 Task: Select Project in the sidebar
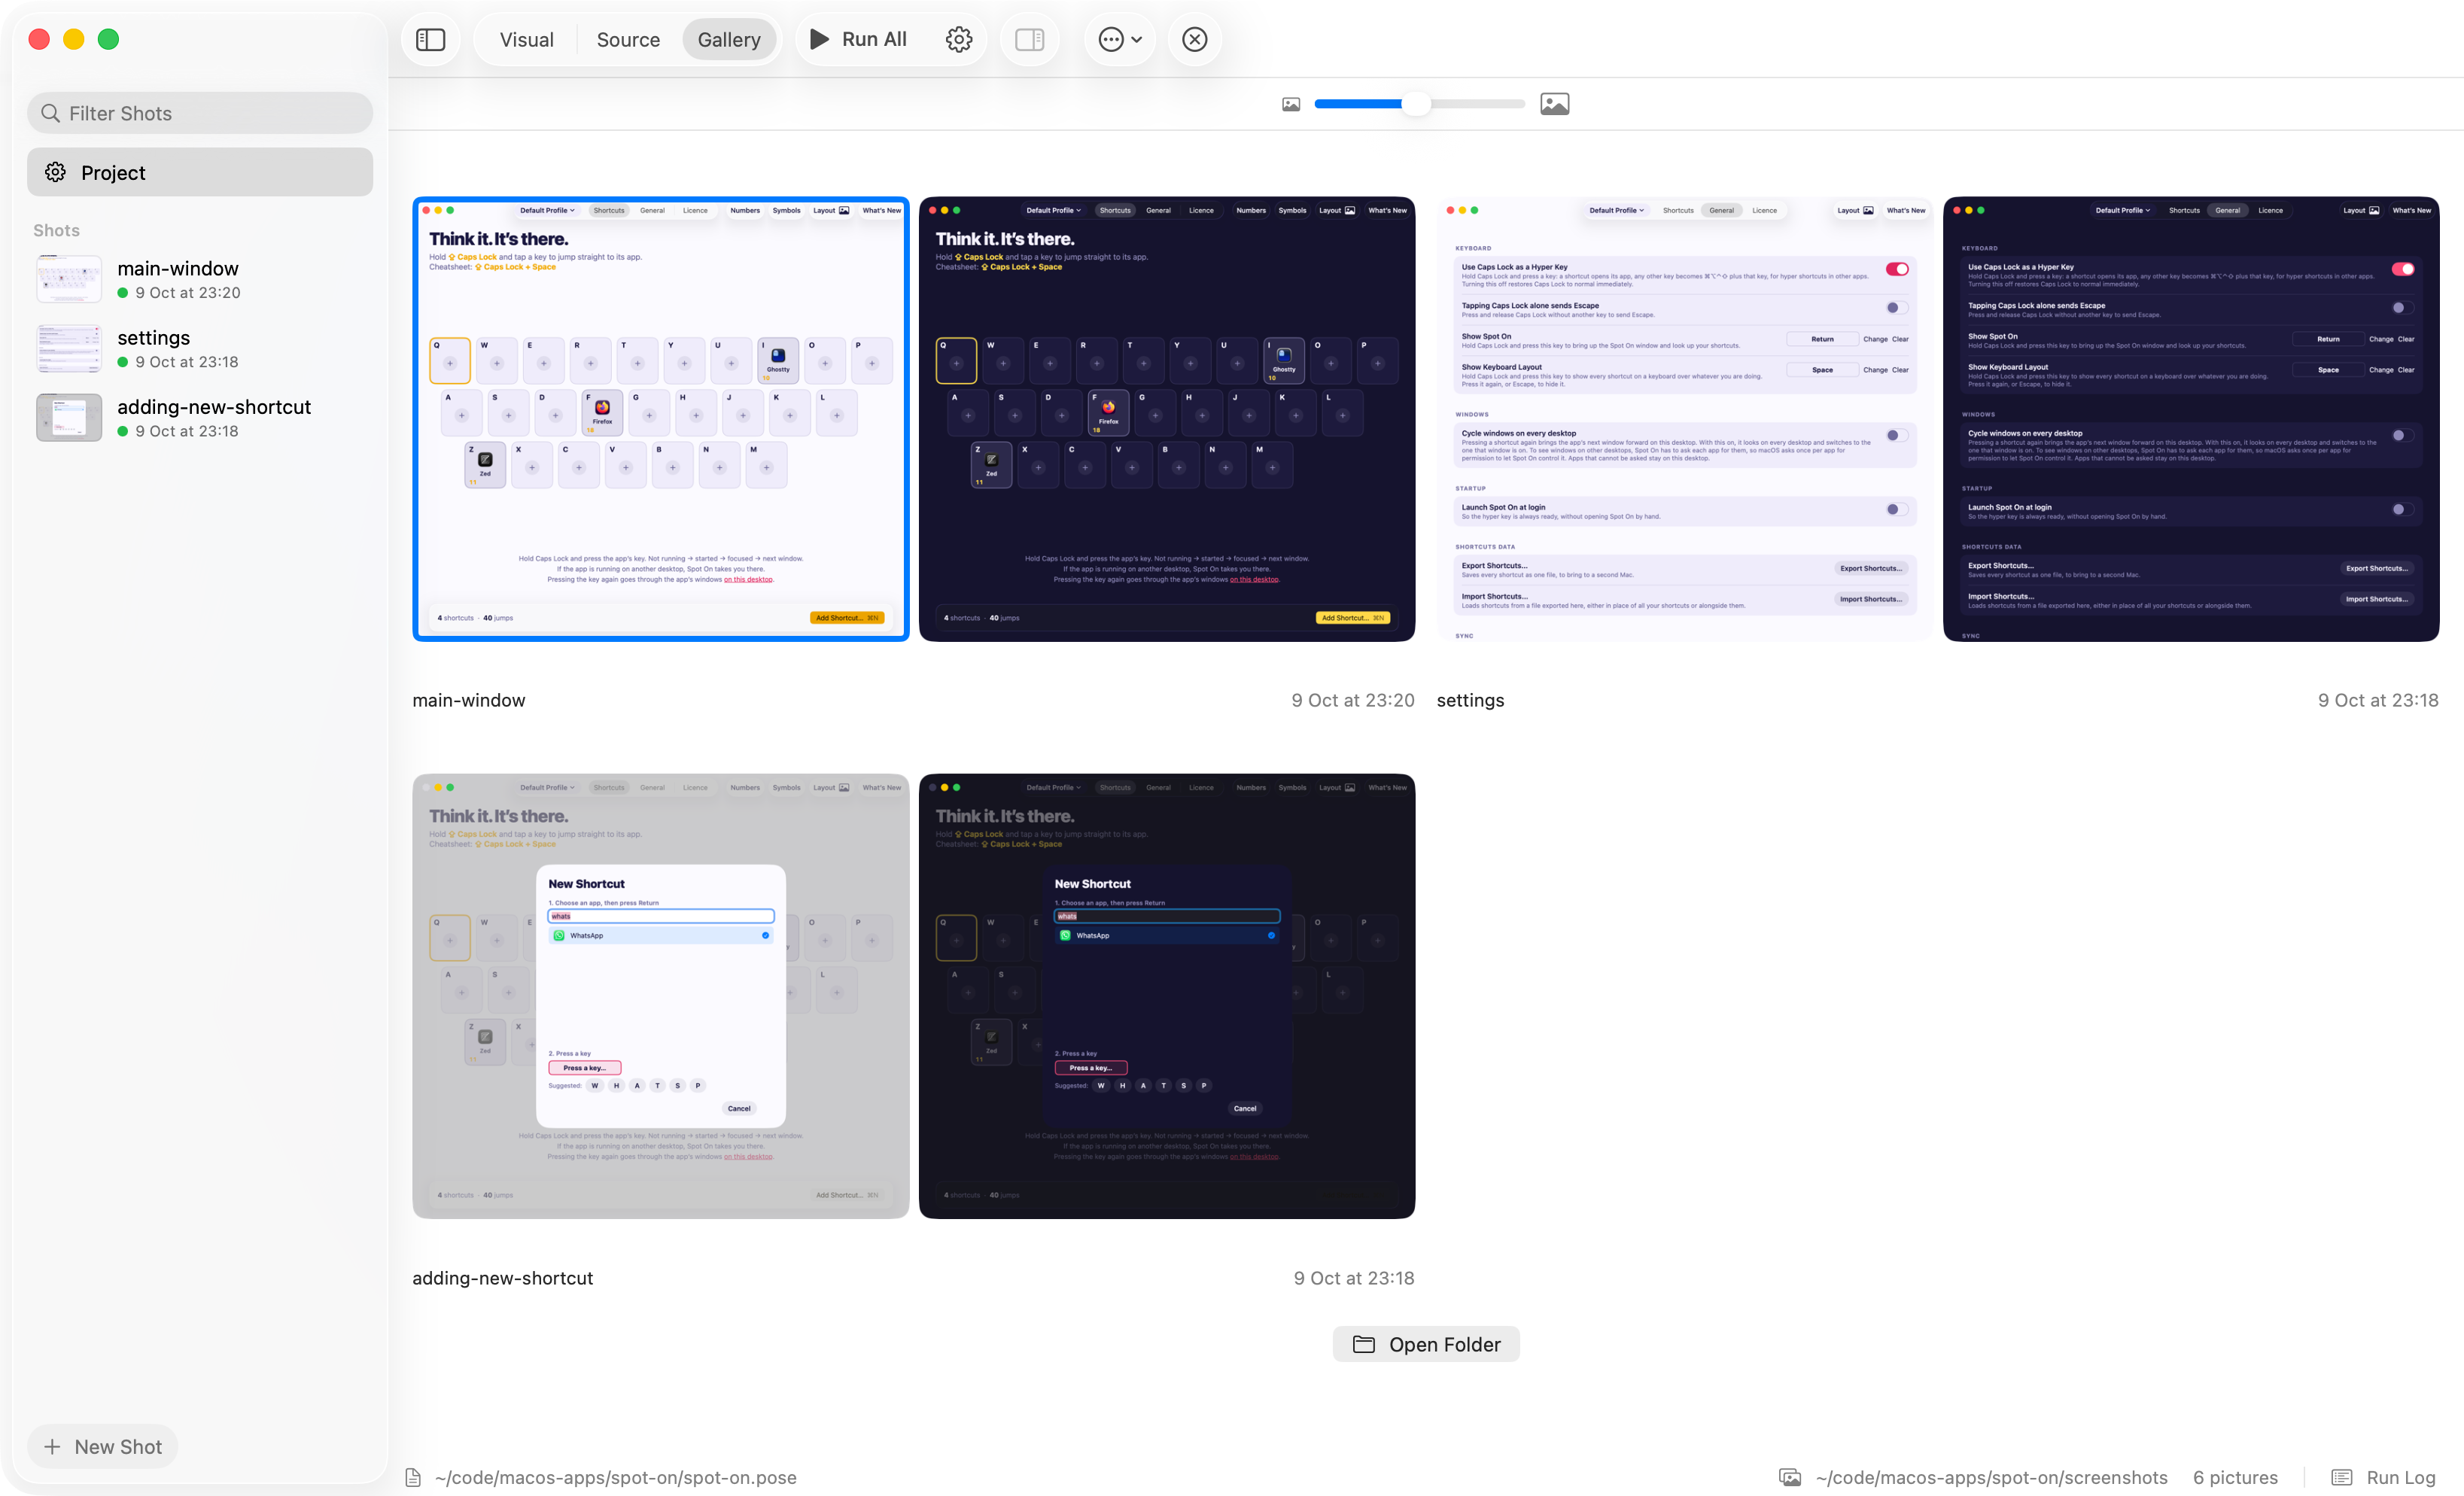(x=200, y=172)
